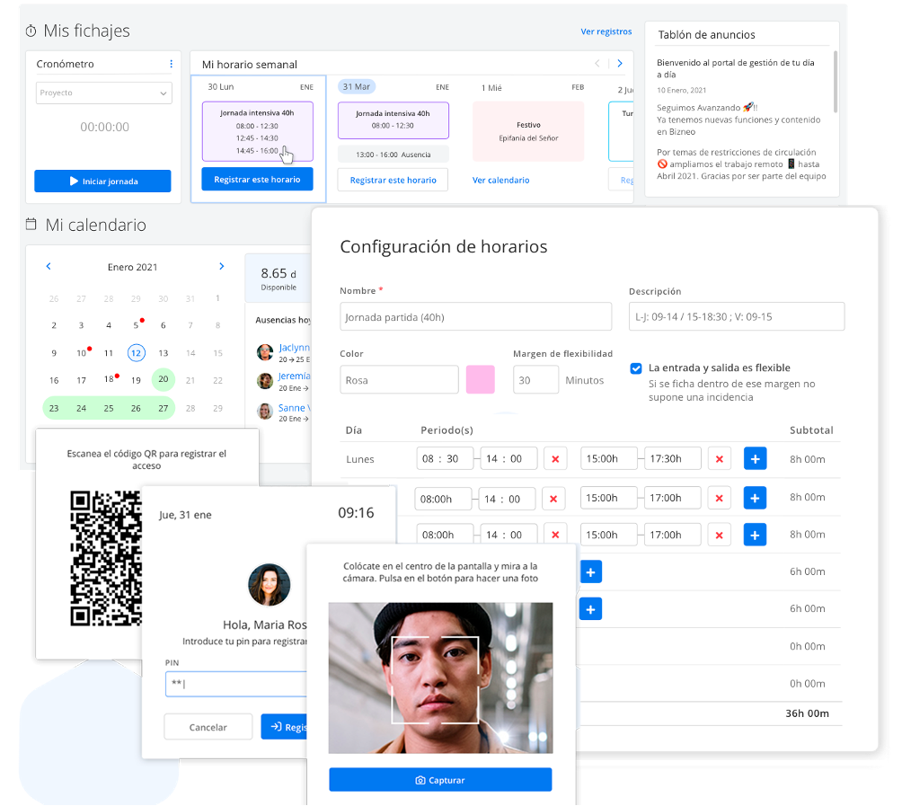Click Maria's profile photo in the PIN dialog

pos(270,585)
